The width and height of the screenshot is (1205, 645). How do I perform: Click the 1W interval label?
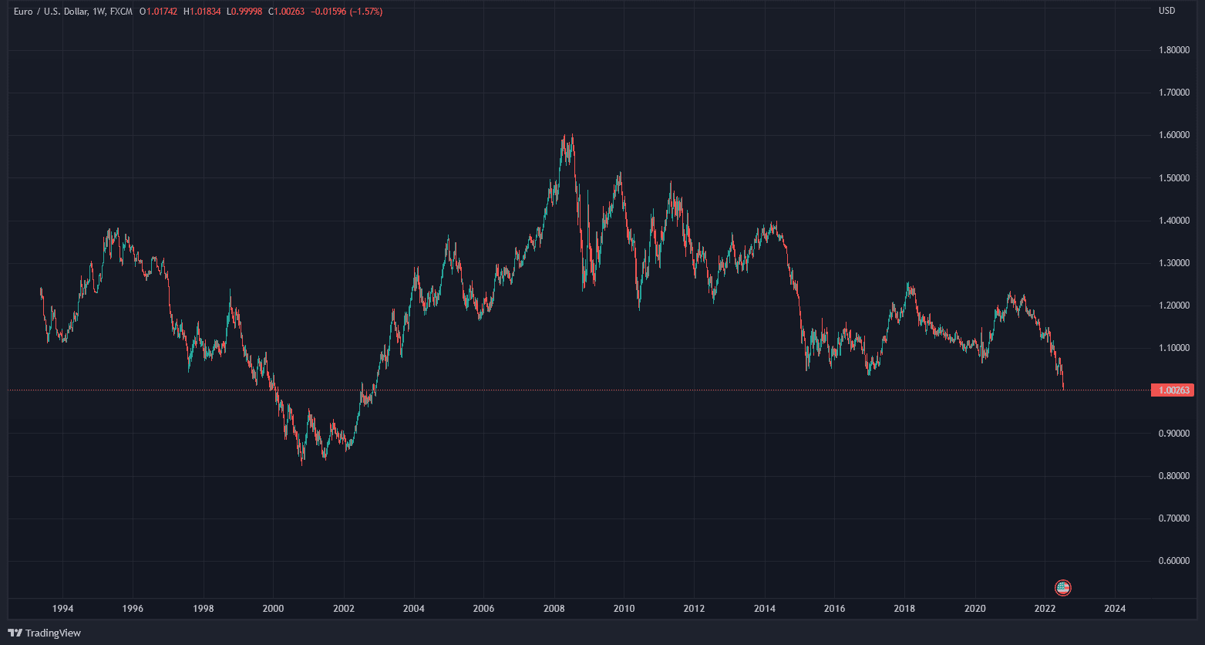(x=99, y=12)
